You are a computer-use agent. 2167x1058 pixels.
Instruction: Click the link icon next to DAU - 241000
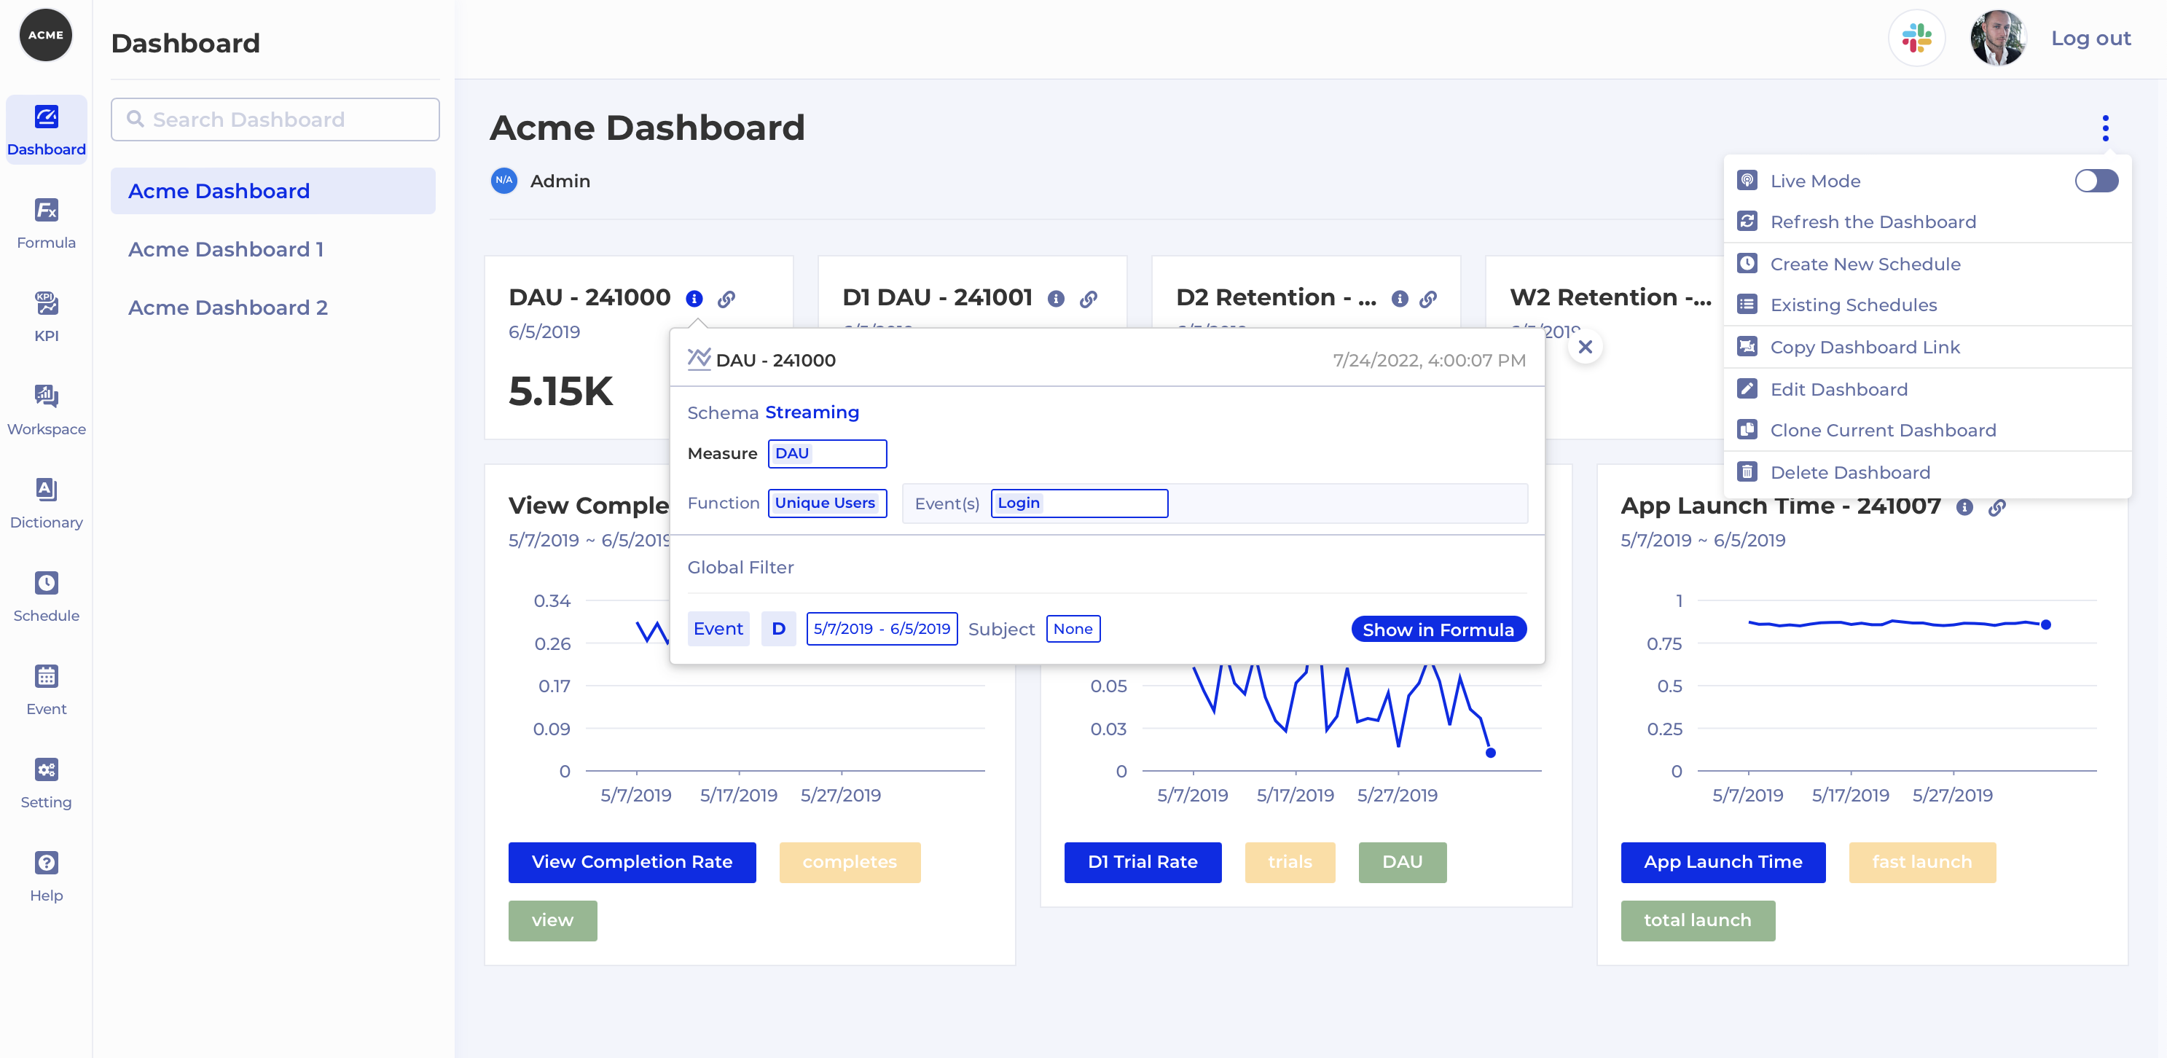[x=726, y=299]
